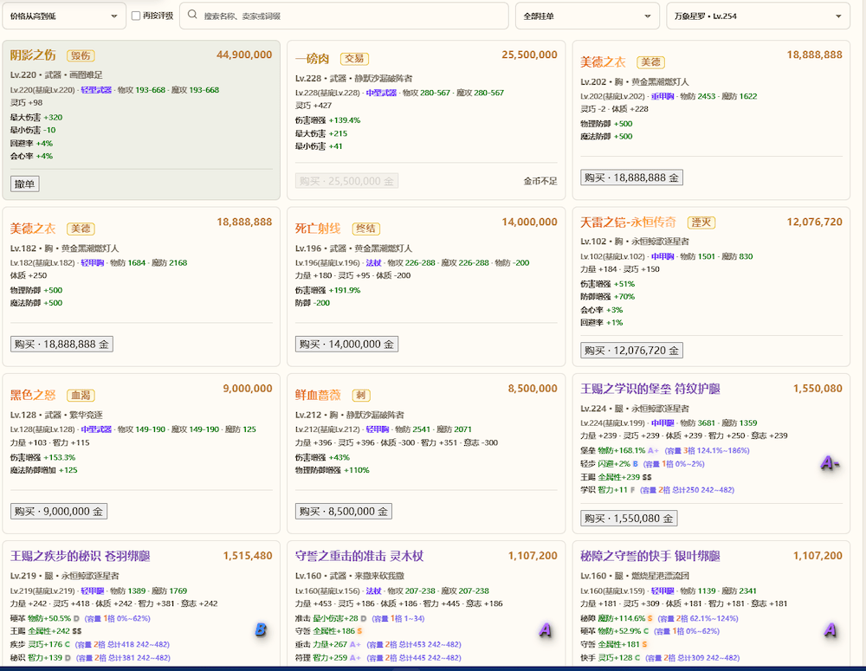
Task: Click the A grade badge on 银叶绑腿
Action: [830, 629]
